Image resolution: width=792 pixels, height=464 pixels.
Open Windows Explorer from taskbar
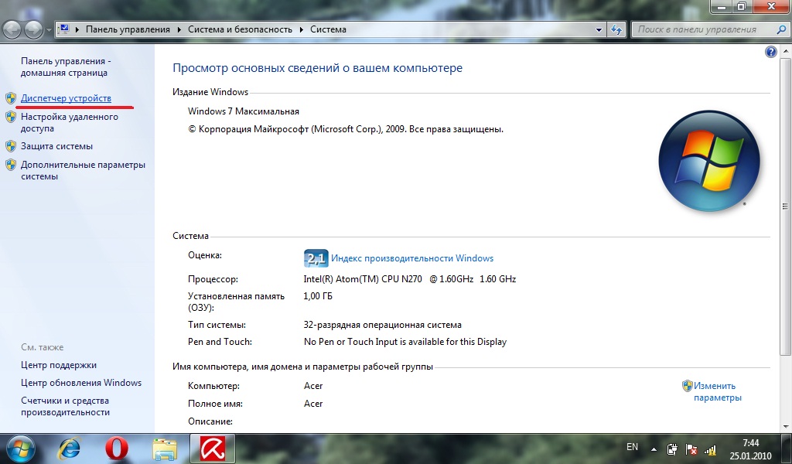[x=166, y=449]
